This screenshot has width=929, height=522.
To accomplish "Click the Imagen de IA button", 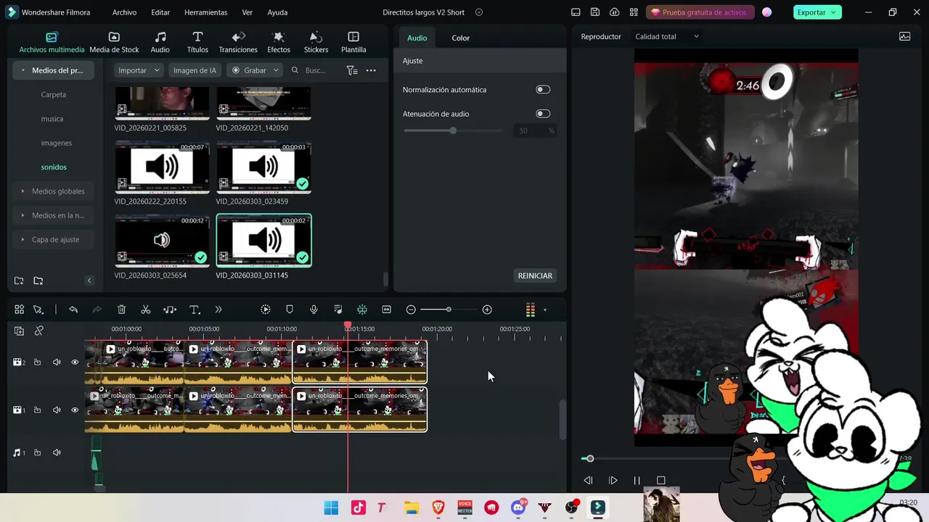I will tap(195, 70).
